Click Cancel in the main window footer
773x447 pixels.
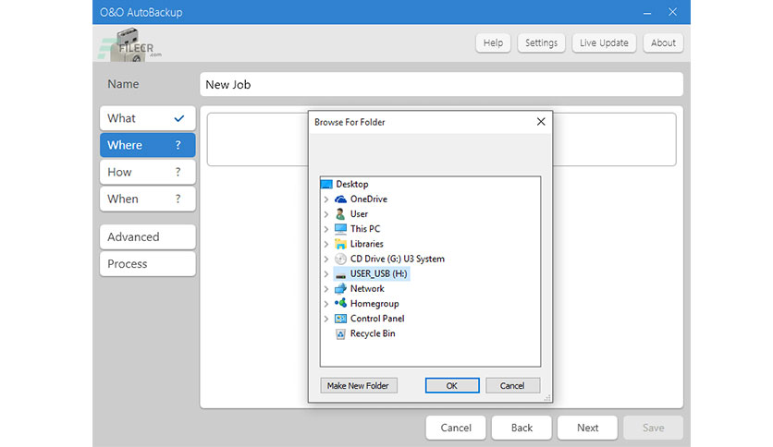click(x=456, y=428)
